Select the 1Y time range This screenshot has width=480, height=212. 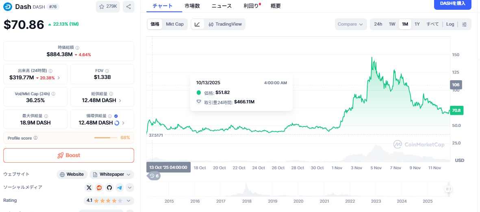417,24
